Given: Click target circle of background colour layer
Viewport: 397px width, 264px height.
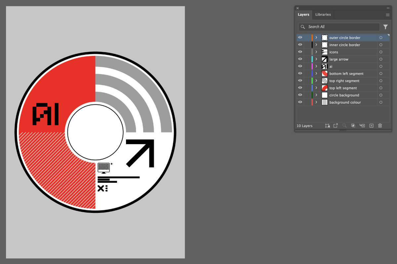Looking at the screenshot, I should click(x=381, y=102).
